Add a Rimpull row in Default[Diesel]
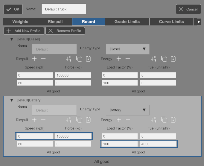Screen dimensions: 204x166 pyautogui.click(x=34, y=59)
